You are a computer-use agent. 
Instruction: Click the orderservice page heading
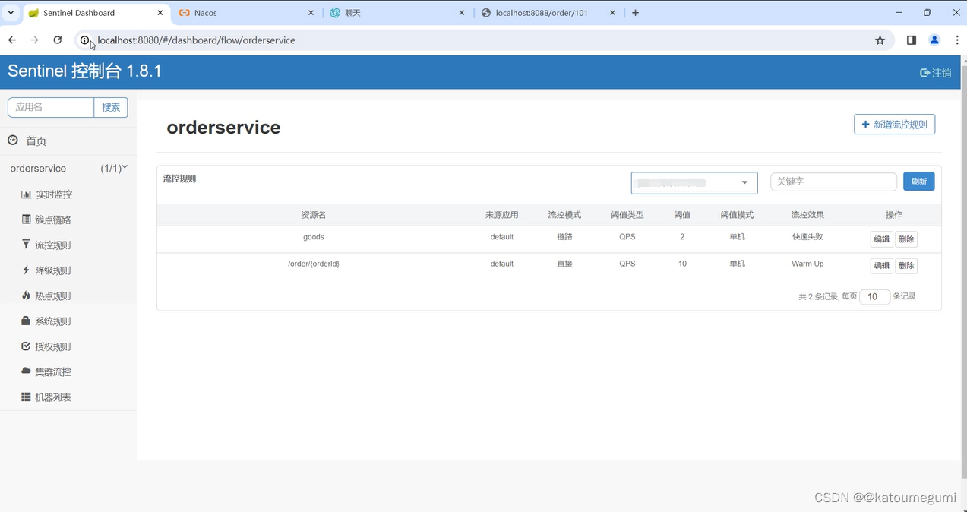[x=223, y=128]
